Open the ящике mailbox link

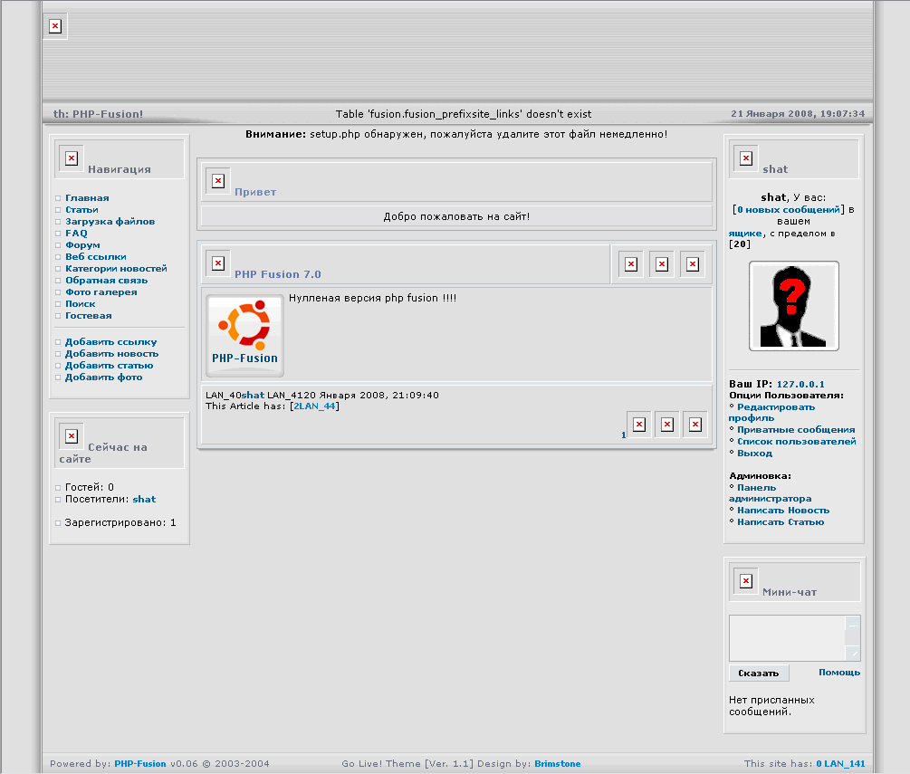click(745, 234)
